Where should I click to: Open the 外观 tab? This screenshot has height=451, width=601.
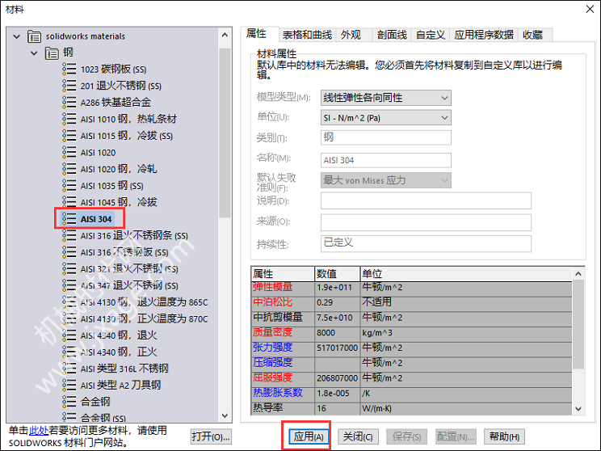(x=354, y=35)
